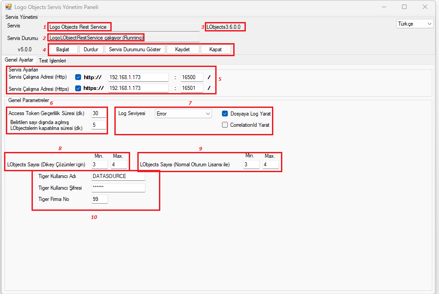Stop the service with Durdur
Image resolution: width=439 pixels, height=294 pixels.
click(x=91, y=49)
